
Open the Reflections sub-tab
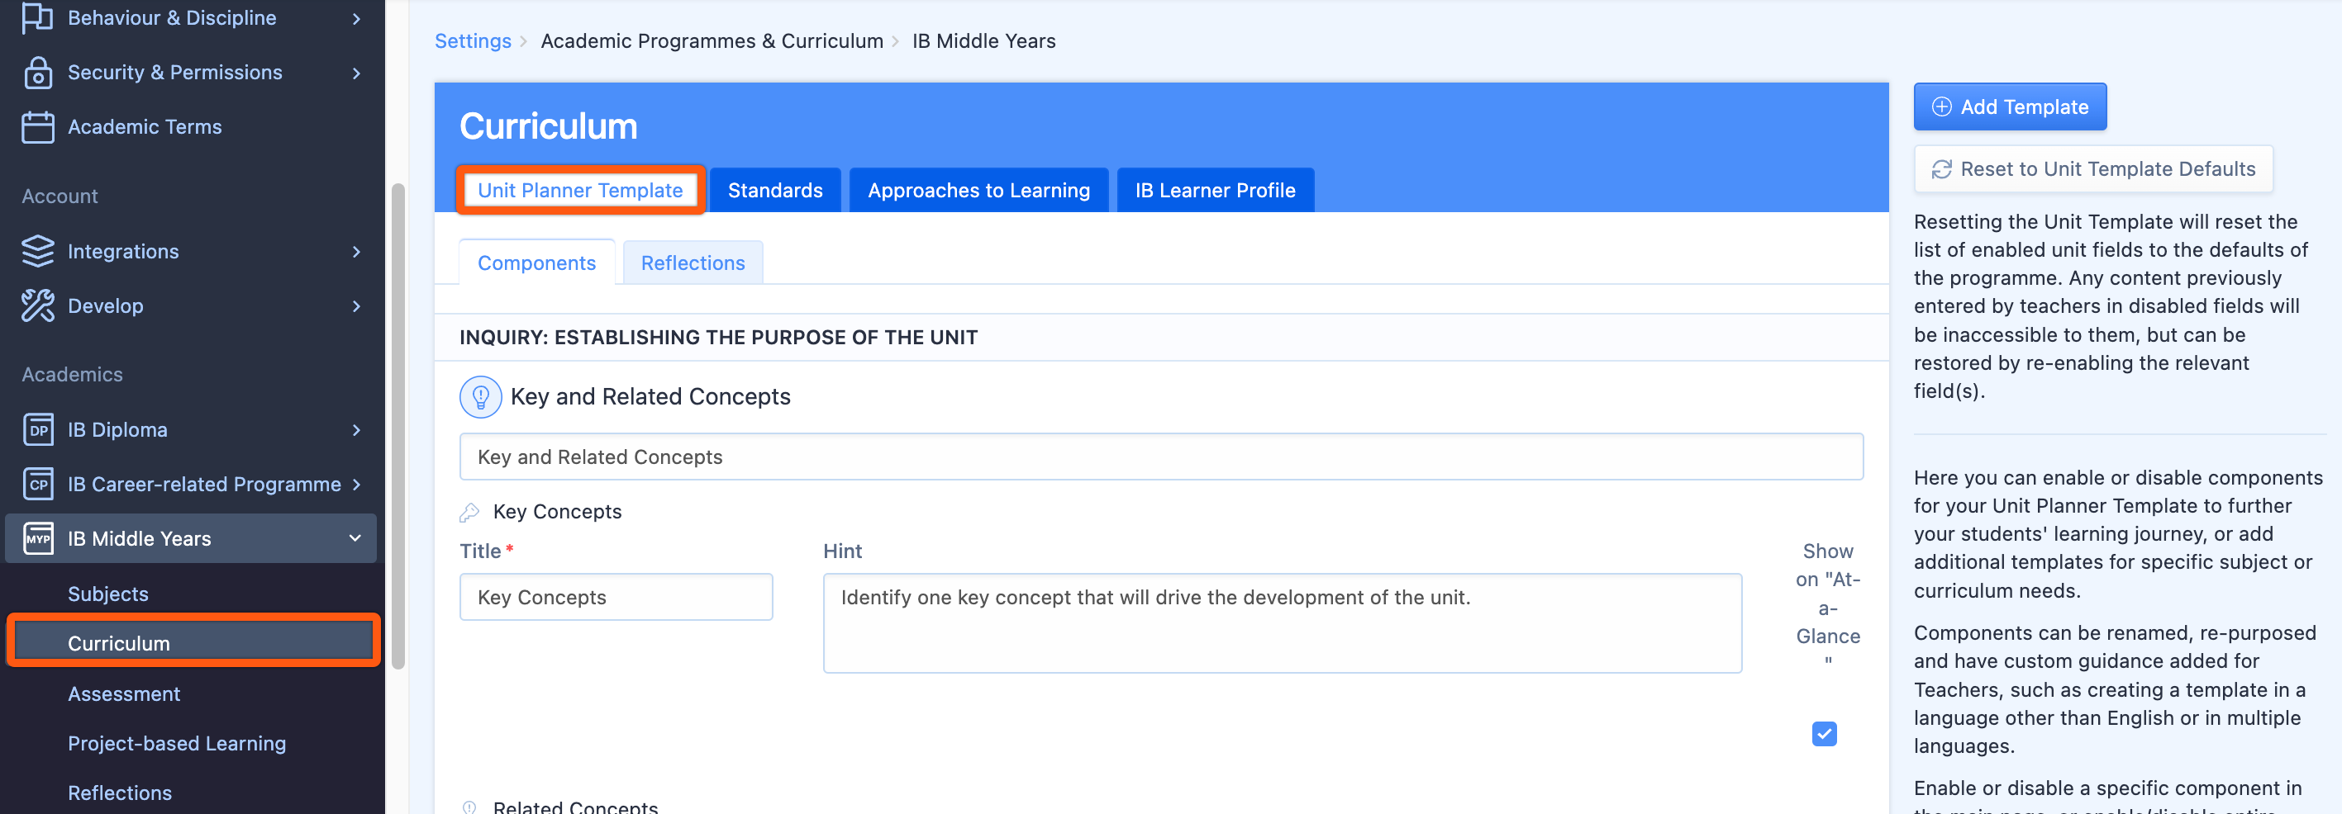692,263
